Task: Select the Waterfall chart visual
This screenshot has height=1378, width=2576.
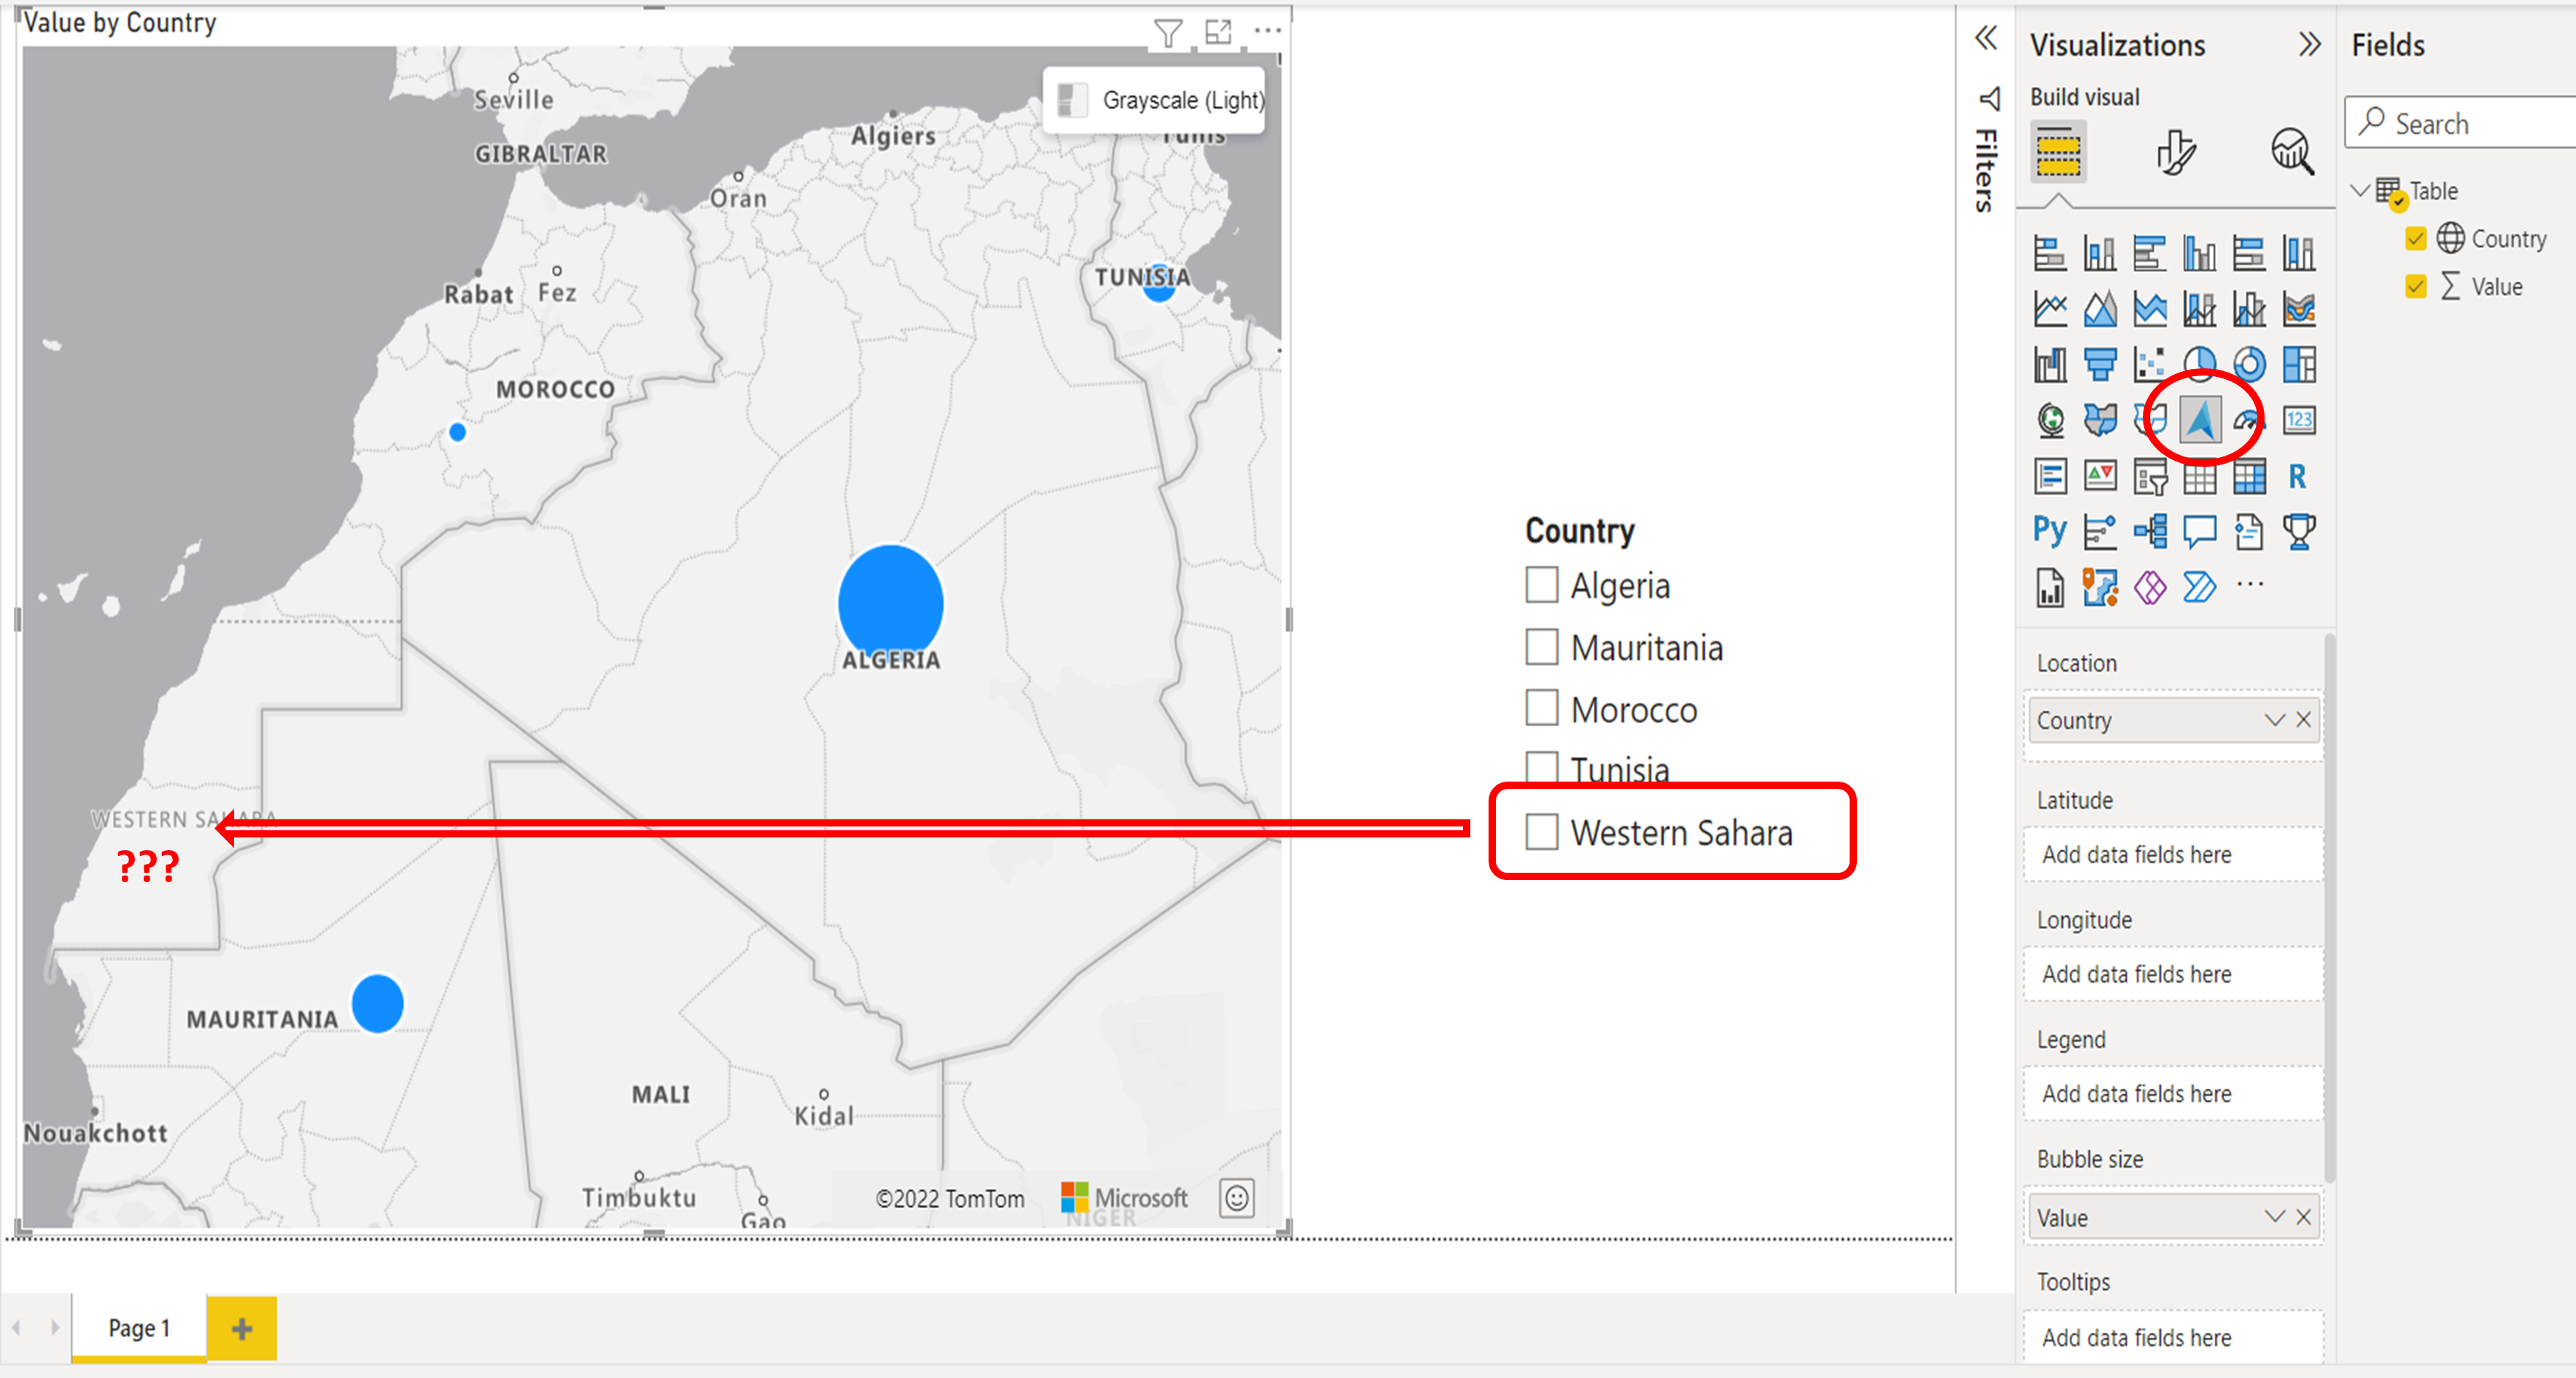Action: tap(2050, 365)
